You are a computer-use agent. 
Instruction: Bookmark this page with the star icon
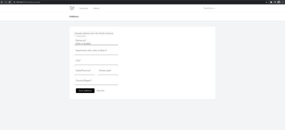(x=266, y=2)
